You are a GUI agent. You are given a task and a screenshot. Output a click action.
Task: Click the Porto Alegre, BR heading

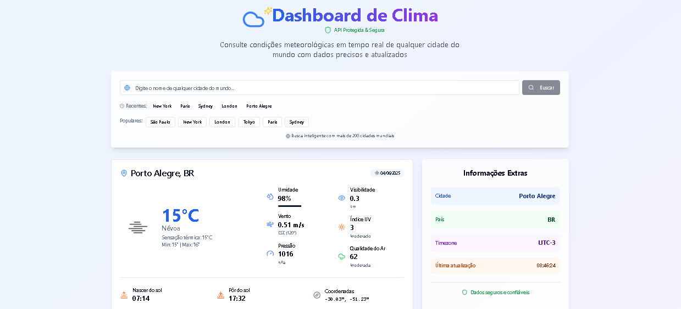162,173
